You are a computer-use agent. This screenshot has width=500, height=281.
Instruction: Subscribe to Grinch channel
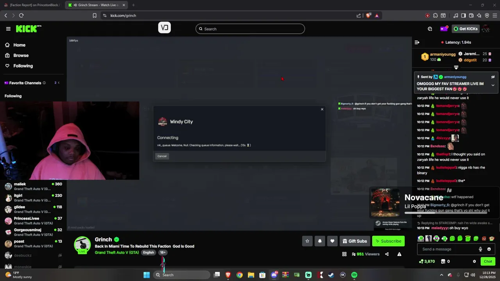click(x=388, y=241)
